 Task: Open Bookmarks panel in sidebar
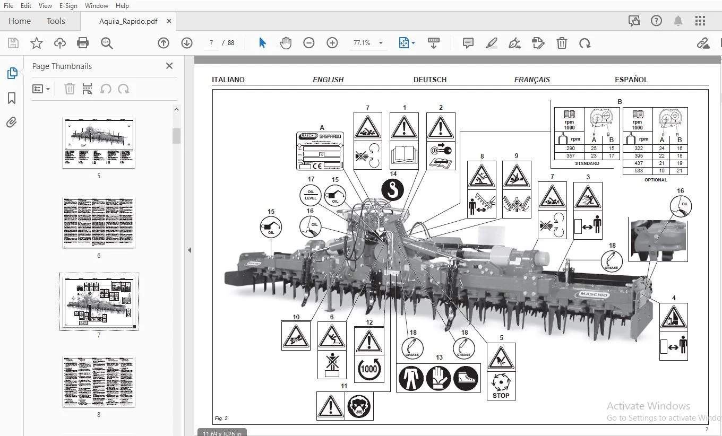pos(12,98)
